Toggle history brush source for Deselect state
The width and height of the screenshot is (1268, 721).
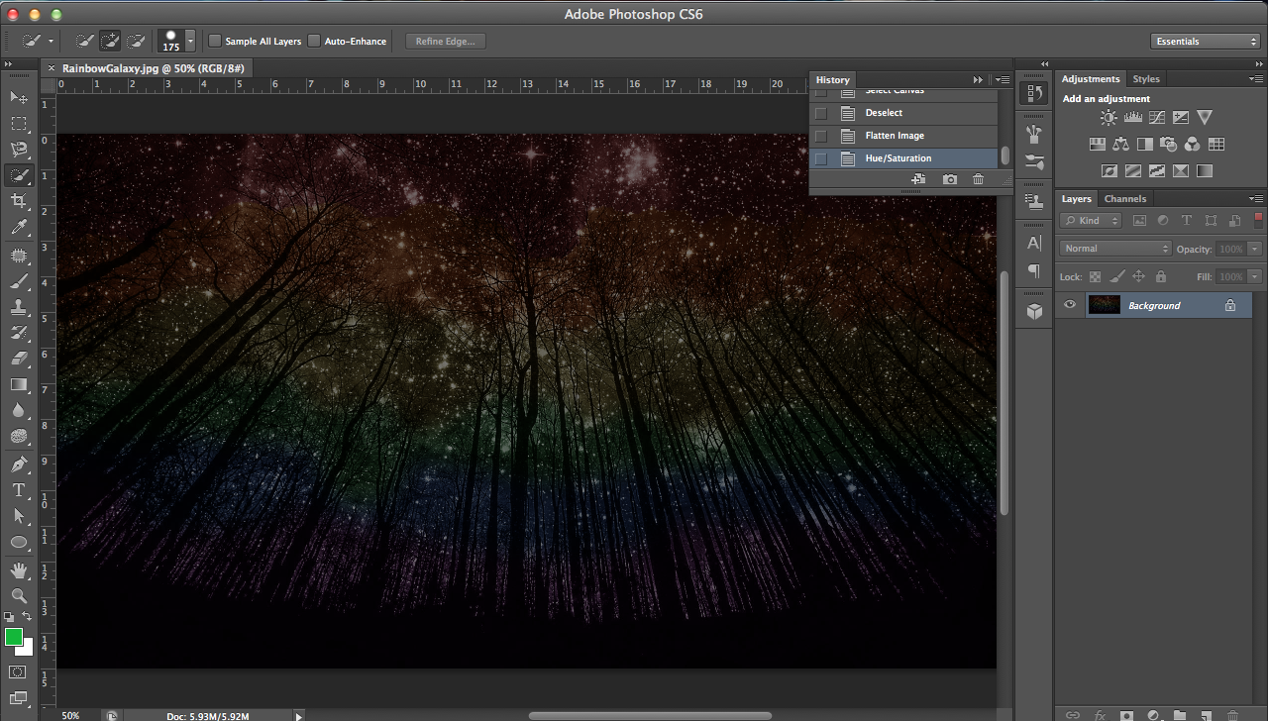pyautogui.click(x=820, y=113)
